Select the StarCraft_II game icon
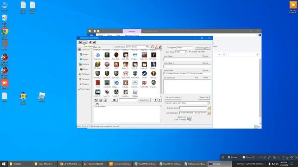The height and width of the screenshot is (167, 298). click(x=135, y=73)
